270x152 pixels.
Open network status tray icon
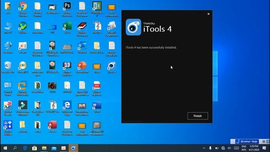point(223,148)
